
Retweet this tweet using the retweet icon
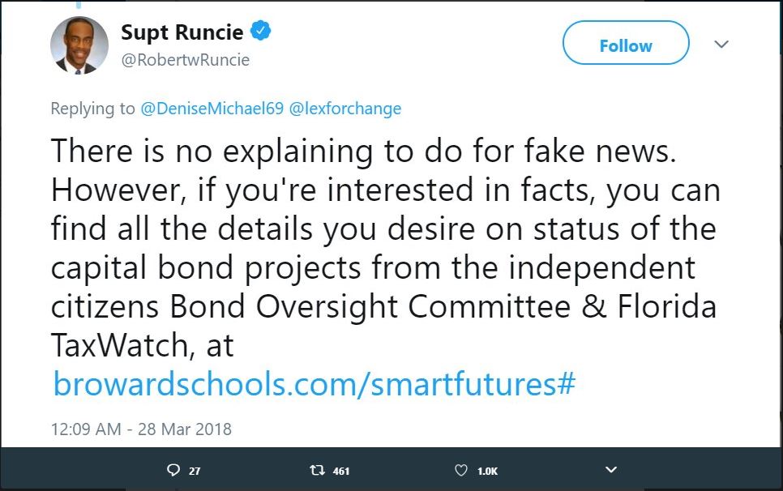pos(317,470)
